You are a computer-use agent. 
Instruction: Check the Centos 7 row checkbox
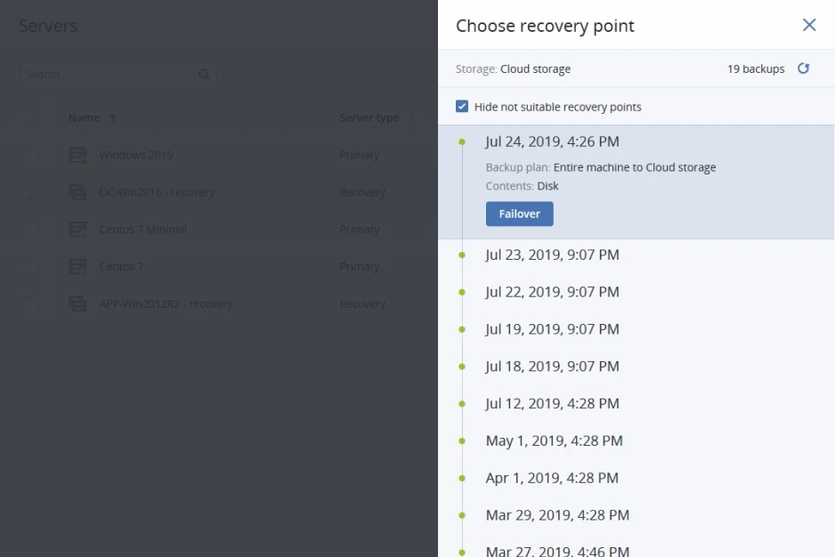25,267
